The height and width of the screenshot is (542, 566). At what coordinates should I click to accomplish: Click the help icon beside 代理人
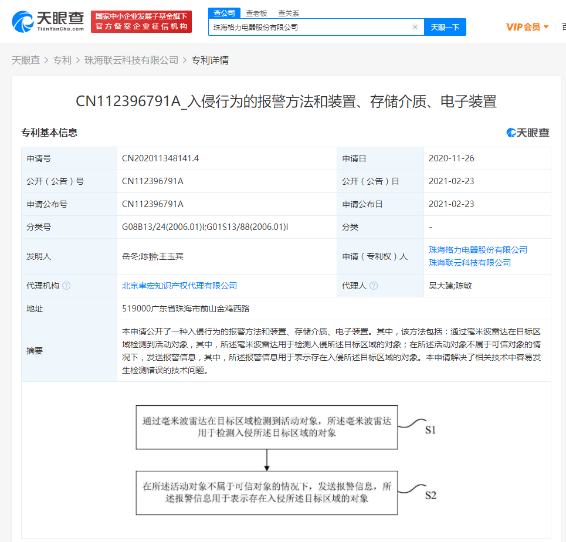pyautogui.click(x=374, y=286)
